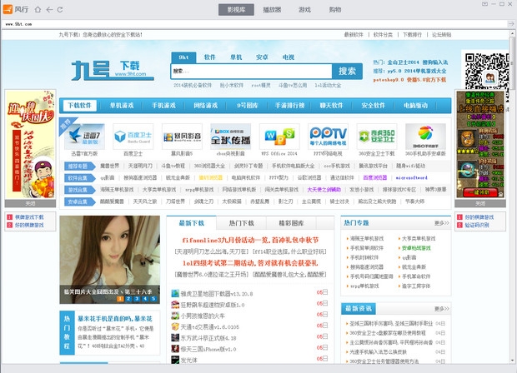The width and height of the screenshot is (517, 373).
Task: Open the Xunlei 7 software icon
Action: tap(82, 136)
